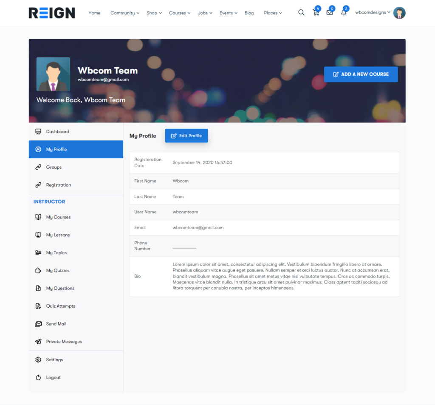The image size is (435, 405).
Task: Open the Blog nav item
Action: (249, 13)
